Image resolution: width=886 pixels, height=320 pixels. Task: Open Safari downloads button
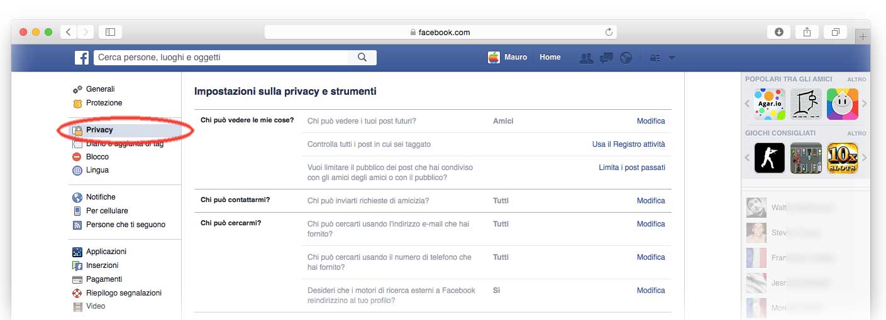779,32
